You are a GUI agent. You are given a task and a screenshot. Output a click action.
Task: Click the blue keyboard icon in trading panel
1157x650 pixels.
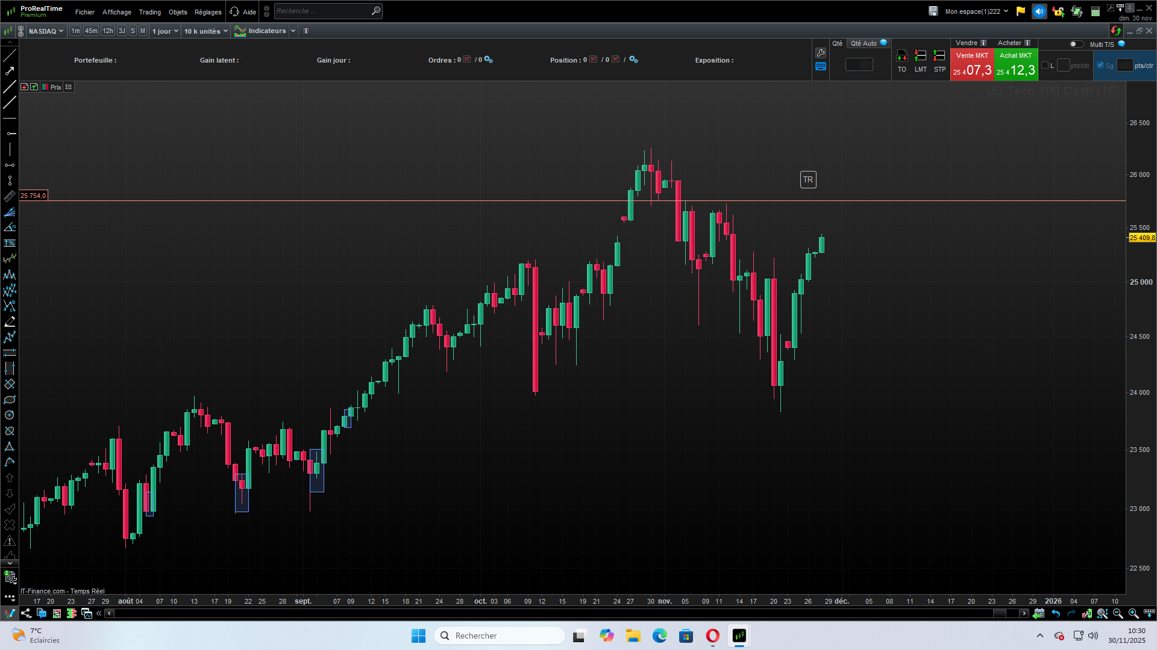click(x=821, y=66)
